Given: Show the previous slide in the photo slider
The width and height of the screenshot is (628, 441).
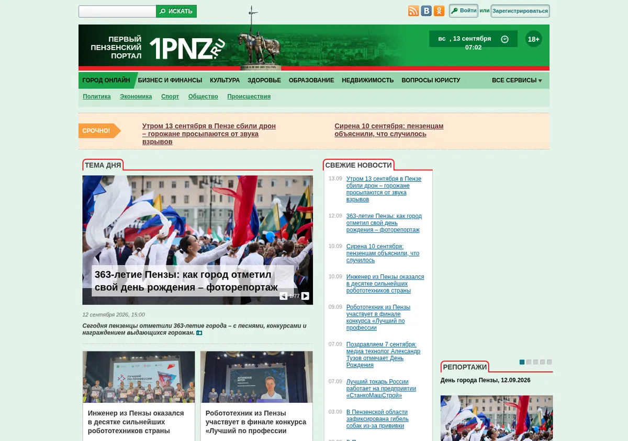Looking at the screenshot, I should tap(283, 296).
